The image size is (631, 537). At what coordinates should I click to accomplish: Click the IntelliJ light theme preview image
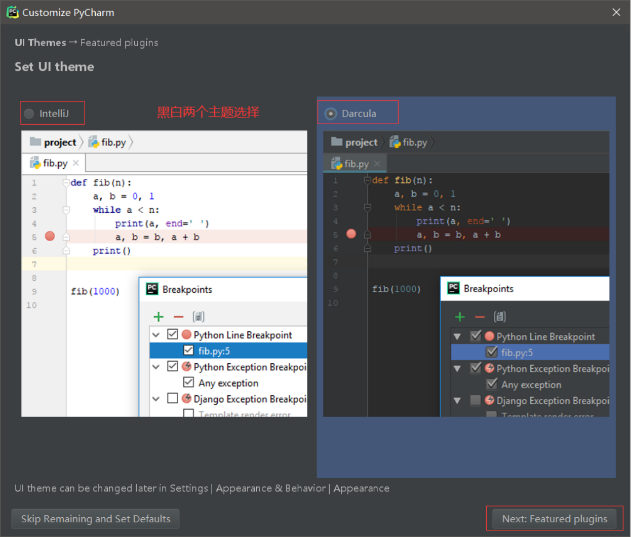pos(164,274)
